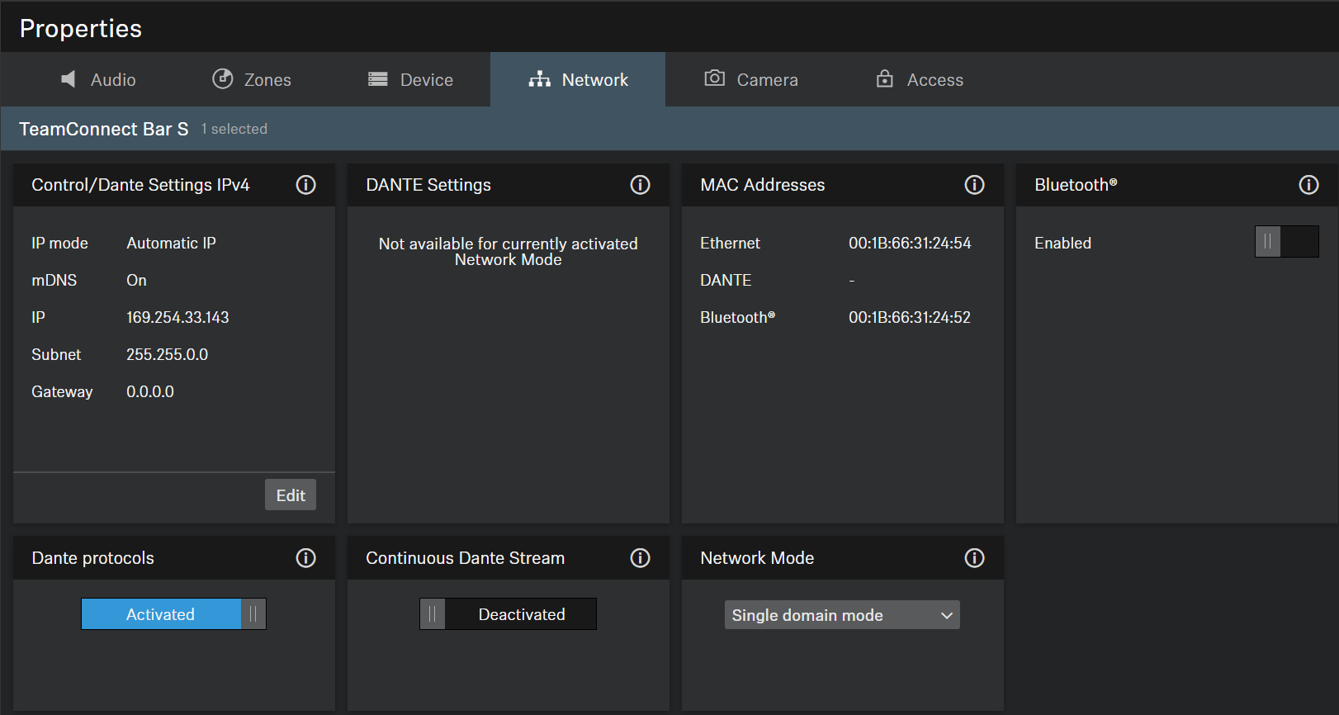Viewport: 1339px width, 715px height.
Task: Go to the Device tab
Action: [411, 79]
